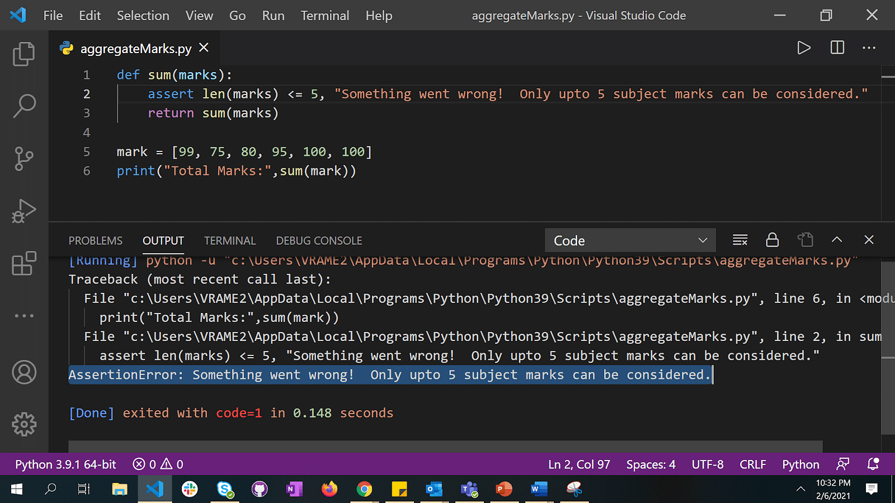This screenshot has height=503, width=895.
Task: Click line number 5 in the gutter
Action: (x=87, y=151)
